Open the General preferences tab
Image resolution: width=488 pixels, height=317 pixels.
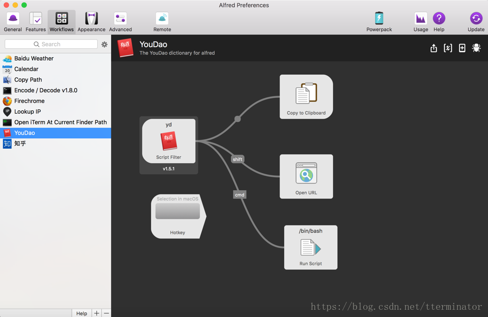(13, 22)
